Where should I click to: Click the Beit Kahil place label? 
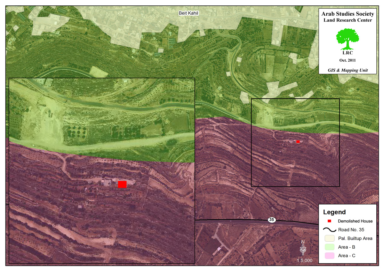point(188,13)
